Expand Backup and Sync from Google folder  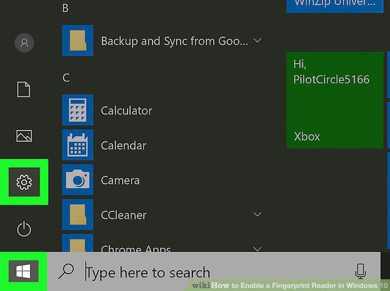(x=258, y=40)
